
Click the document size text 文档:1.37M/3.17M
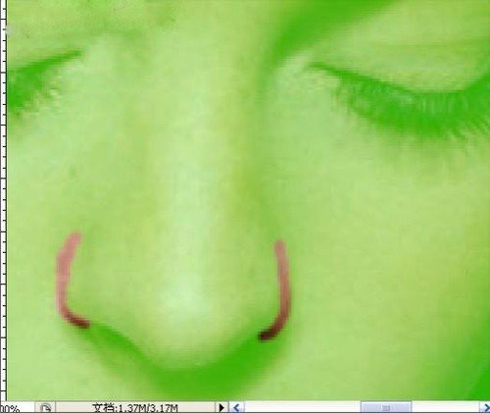pos(135,408)
